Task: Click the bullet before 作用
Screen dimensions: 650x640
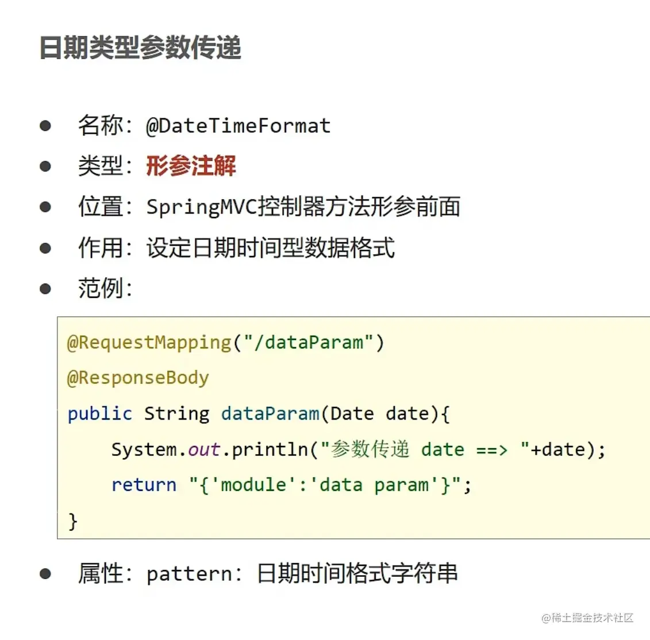Action: coord(45,249)
